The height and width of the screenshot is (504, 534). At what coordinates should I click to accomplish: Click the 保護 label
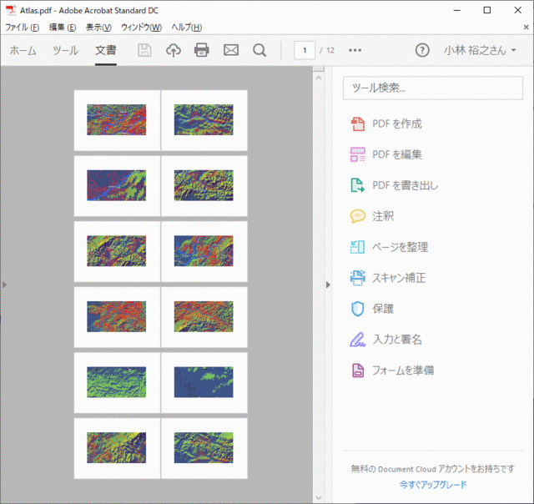click(x=383, y=309)
